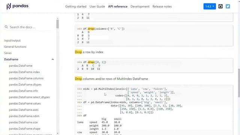Viewport: 240px width, 135px height.
Task: Click the '2 8 9 10 11' output row
Action: pyautogui.click(x=88, y=69)
